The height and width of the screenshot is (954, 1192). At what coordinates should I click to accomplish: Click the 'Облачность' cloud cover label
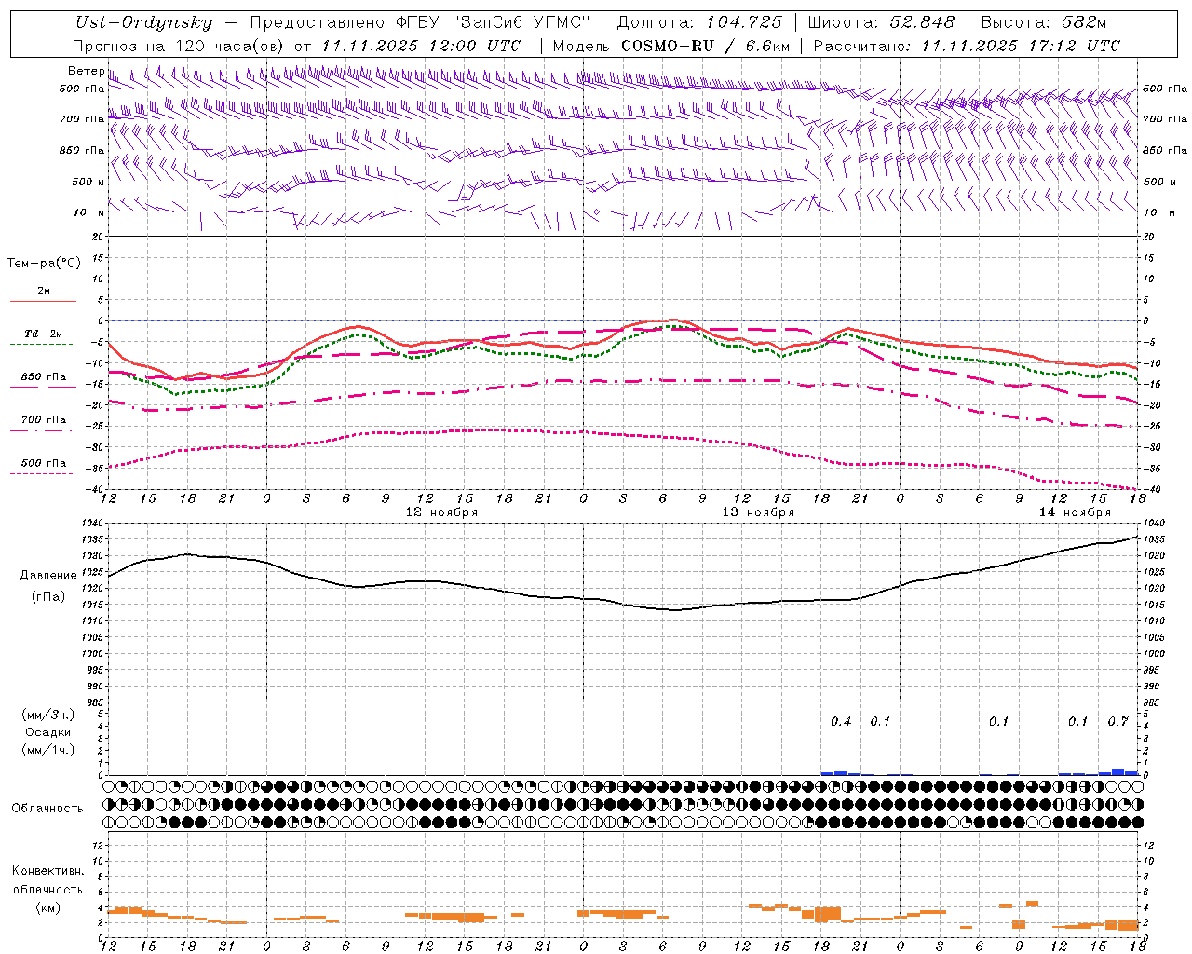[x=47, y=808]
